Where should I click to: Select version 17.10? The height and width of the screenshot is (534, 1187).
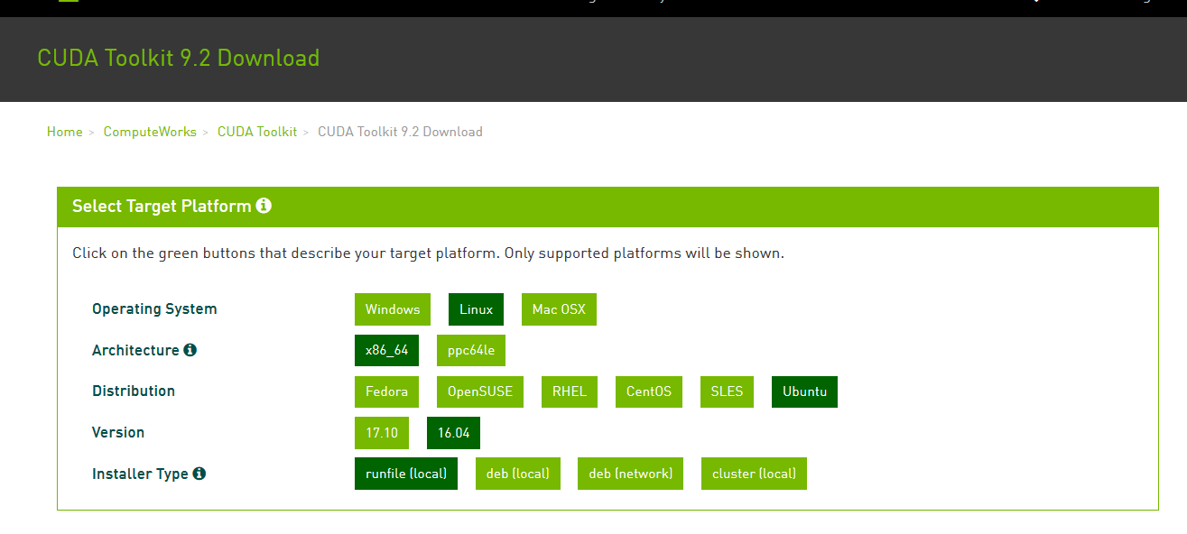click(x=382, y=433)
